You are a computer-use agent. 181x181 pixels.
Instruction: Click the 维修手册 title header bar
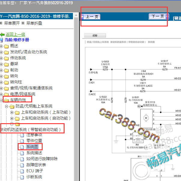(36, 16)
